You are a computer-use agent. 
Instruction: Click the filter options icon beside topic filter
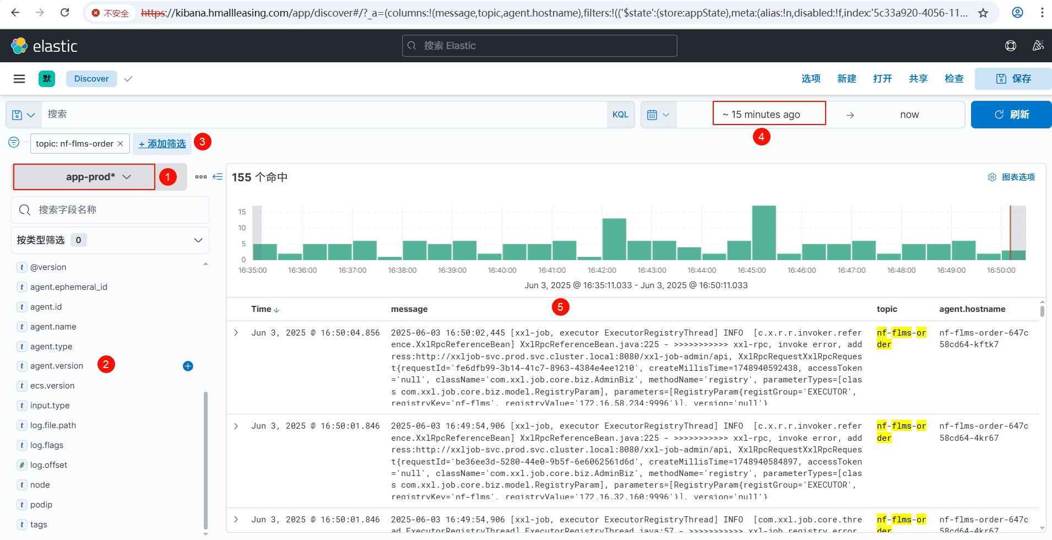click(x=14, y=143)
